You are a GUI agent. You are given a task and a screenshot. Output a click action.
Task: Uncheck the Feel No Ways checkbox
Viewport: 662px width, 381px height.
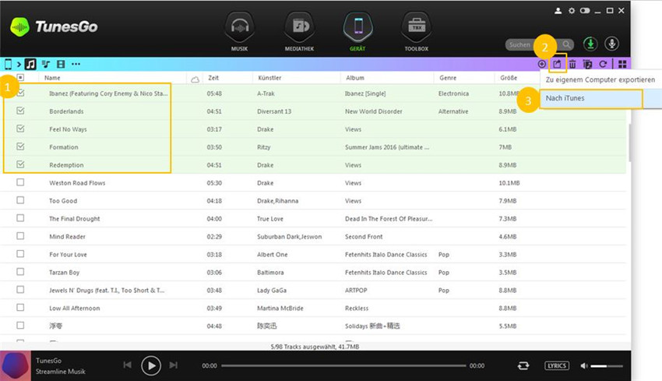tap(20, 129)
